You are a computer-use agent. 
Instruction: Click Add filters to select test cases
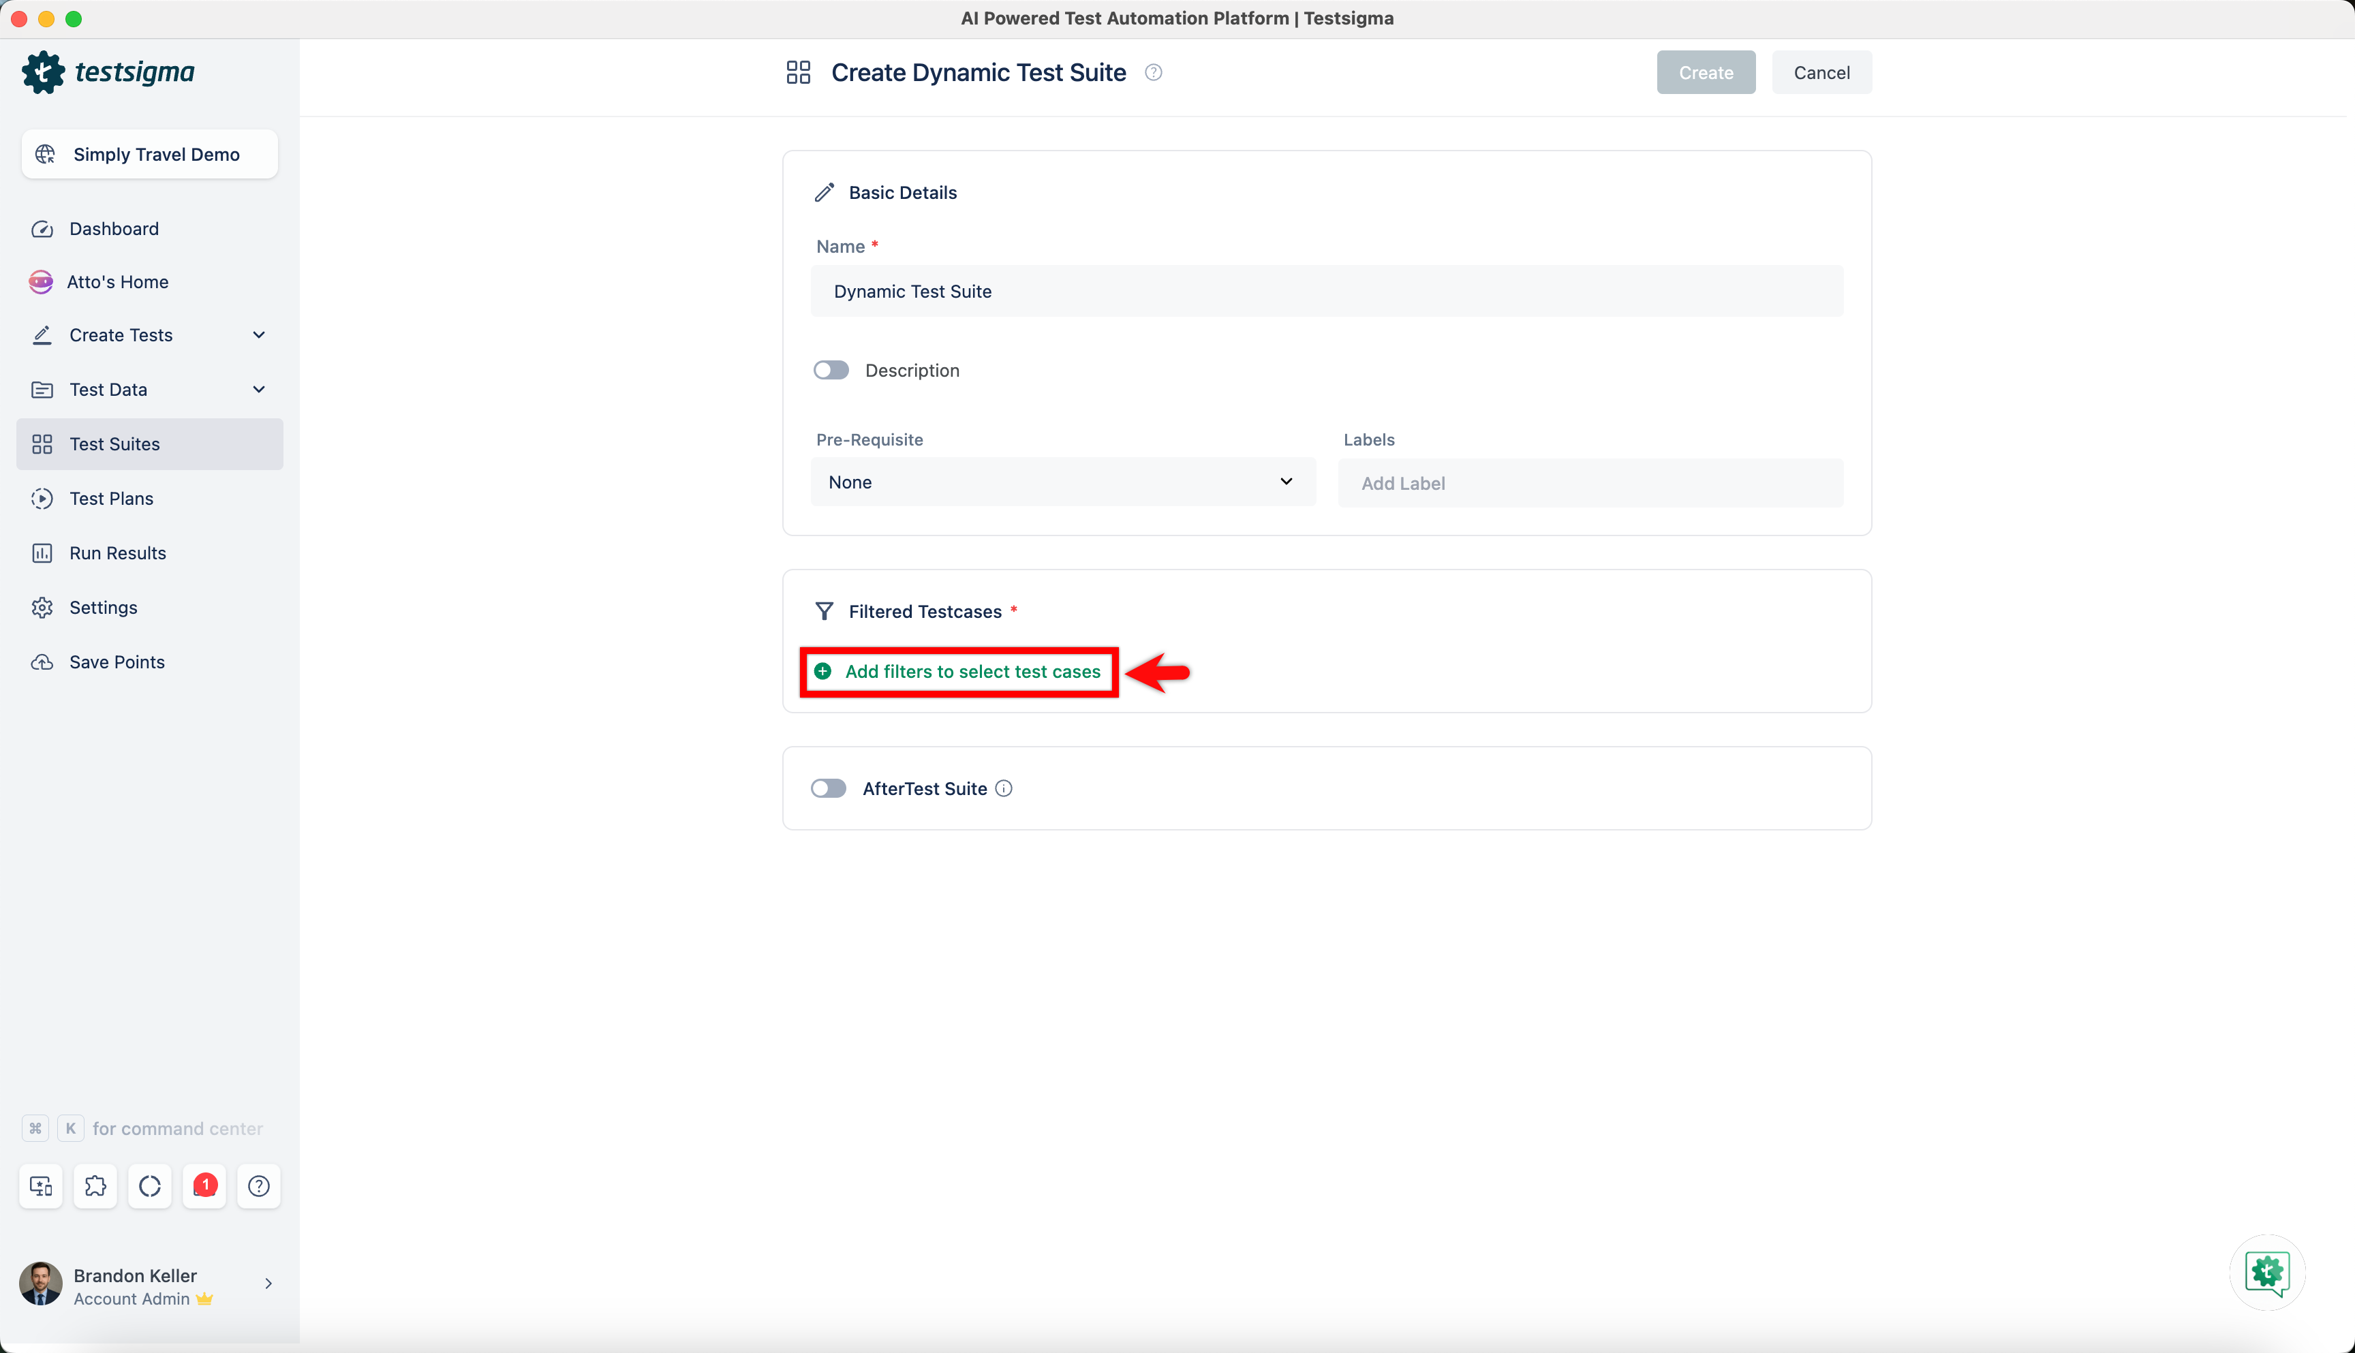(957, 671)
